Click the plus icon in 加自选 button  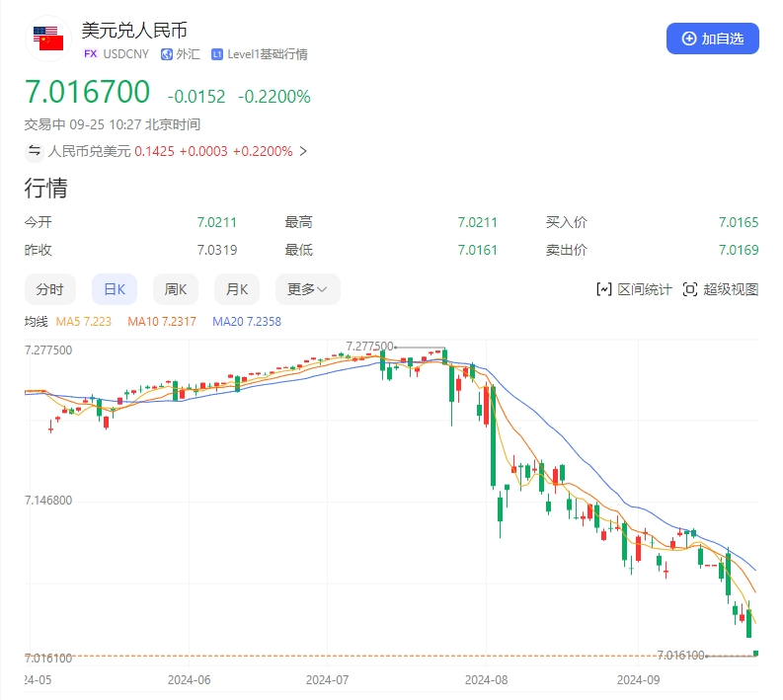click(x=689, y=39)
